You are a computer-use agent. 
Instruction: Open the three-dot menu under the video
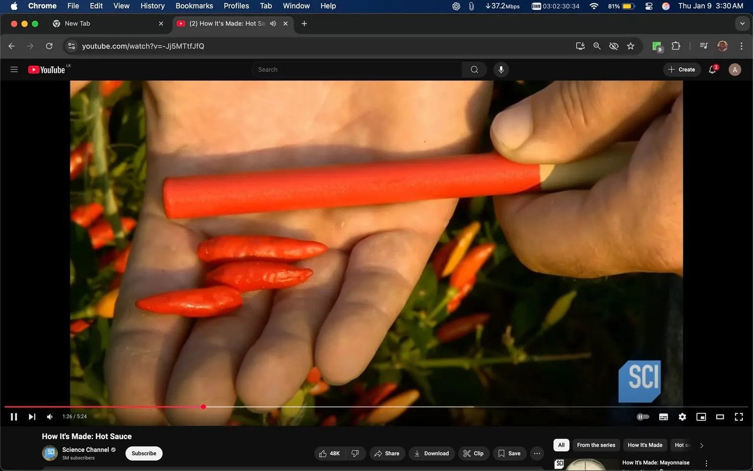536,453
